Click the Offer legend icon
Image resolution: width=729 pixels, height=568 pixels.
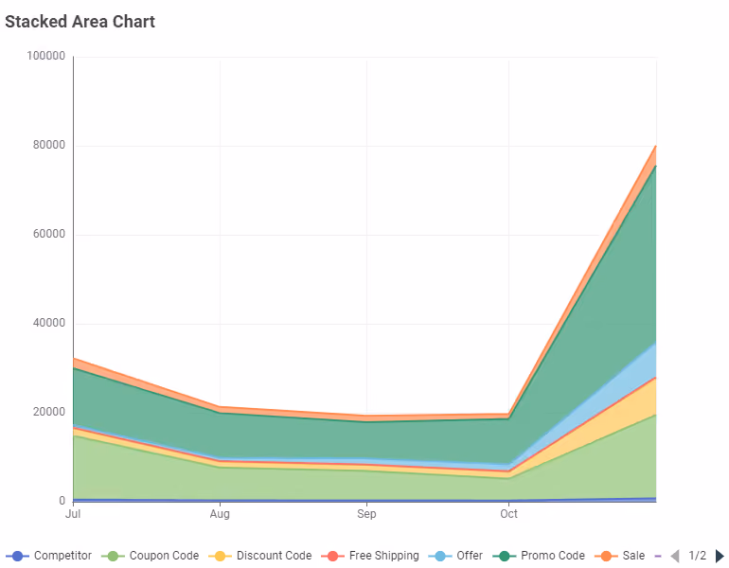[x=440, y=556]
